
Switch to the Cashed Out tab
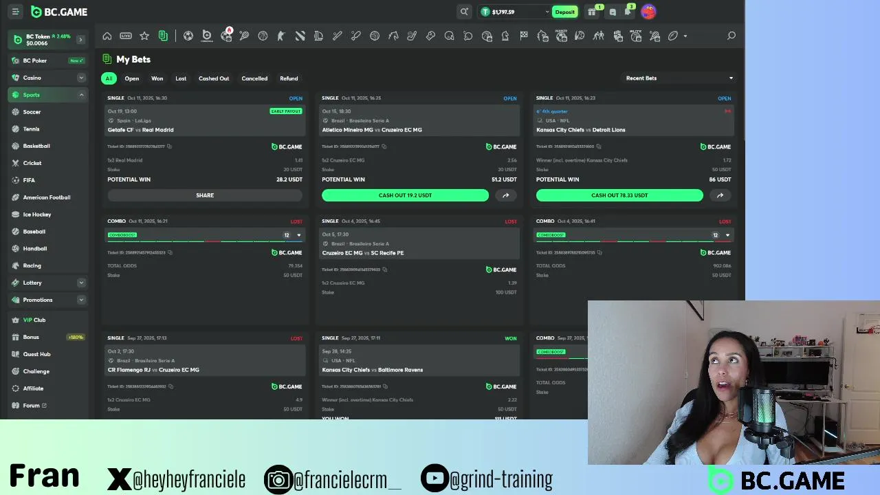[x=214, y=78]
